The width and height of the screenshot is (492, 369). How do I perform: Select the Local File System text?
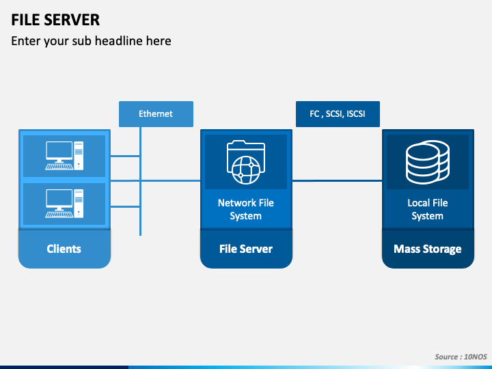[428, 209]
